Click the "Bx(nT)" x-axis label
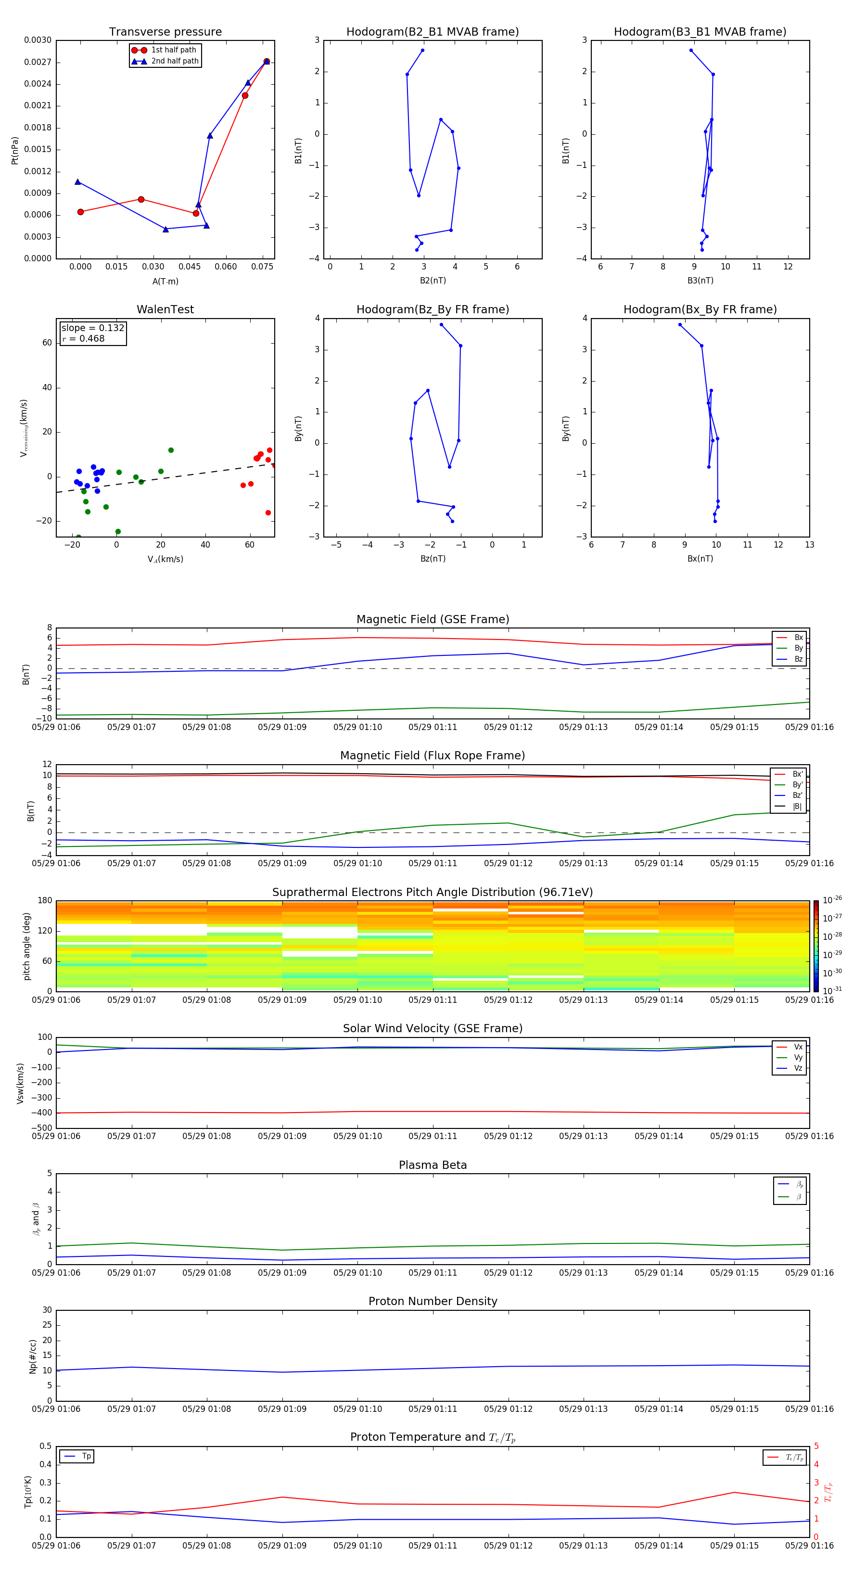866x1588 pixels. point(700,559)
